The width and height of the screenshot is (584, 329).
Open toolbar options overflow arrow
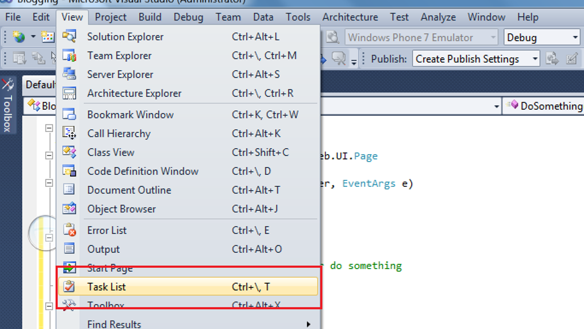coord(354,61)
